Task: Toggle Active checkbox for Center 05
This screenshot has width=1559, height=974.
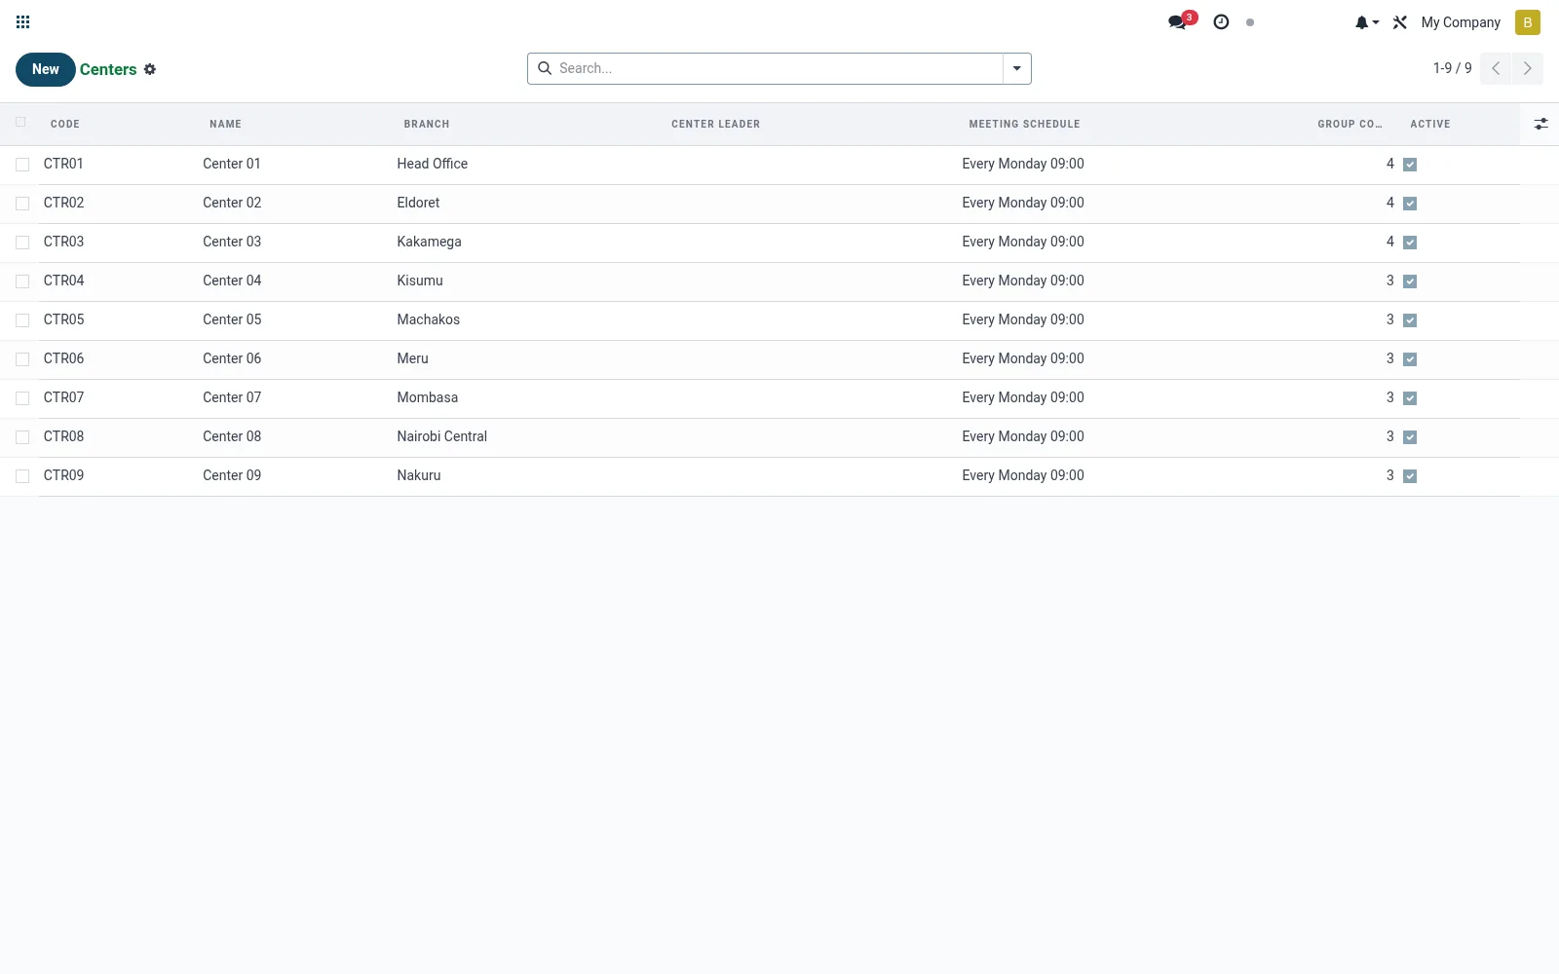Action: click(1410, 320)
